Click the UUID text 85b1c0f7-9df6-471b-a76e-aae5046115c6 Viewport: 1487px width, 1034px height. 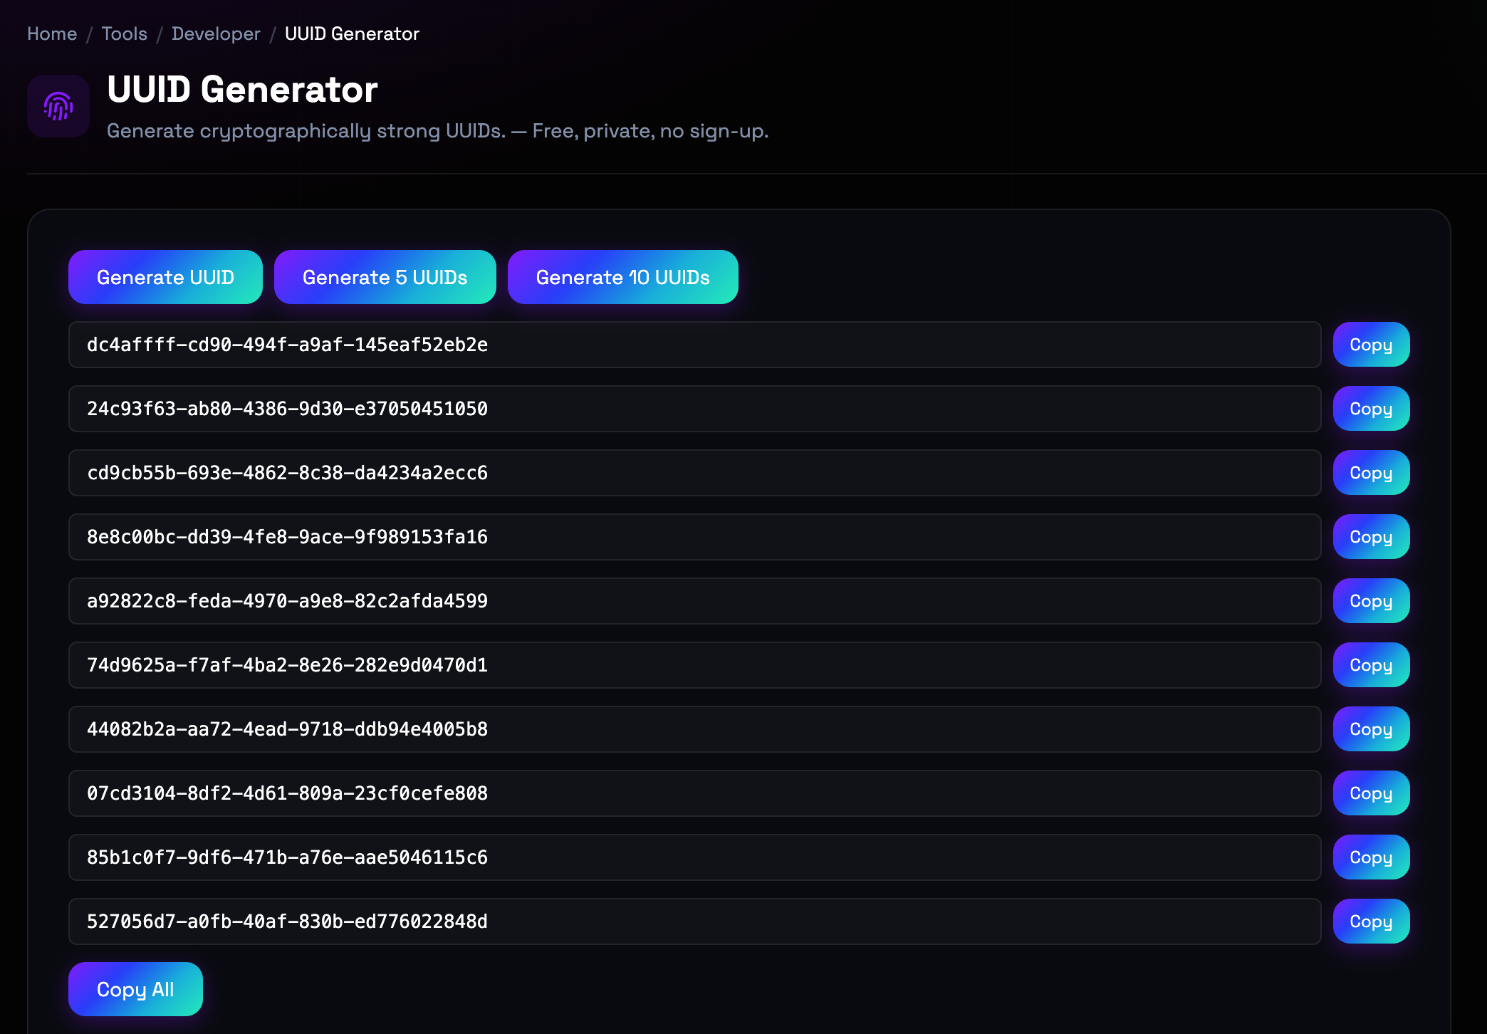(287, 857)
